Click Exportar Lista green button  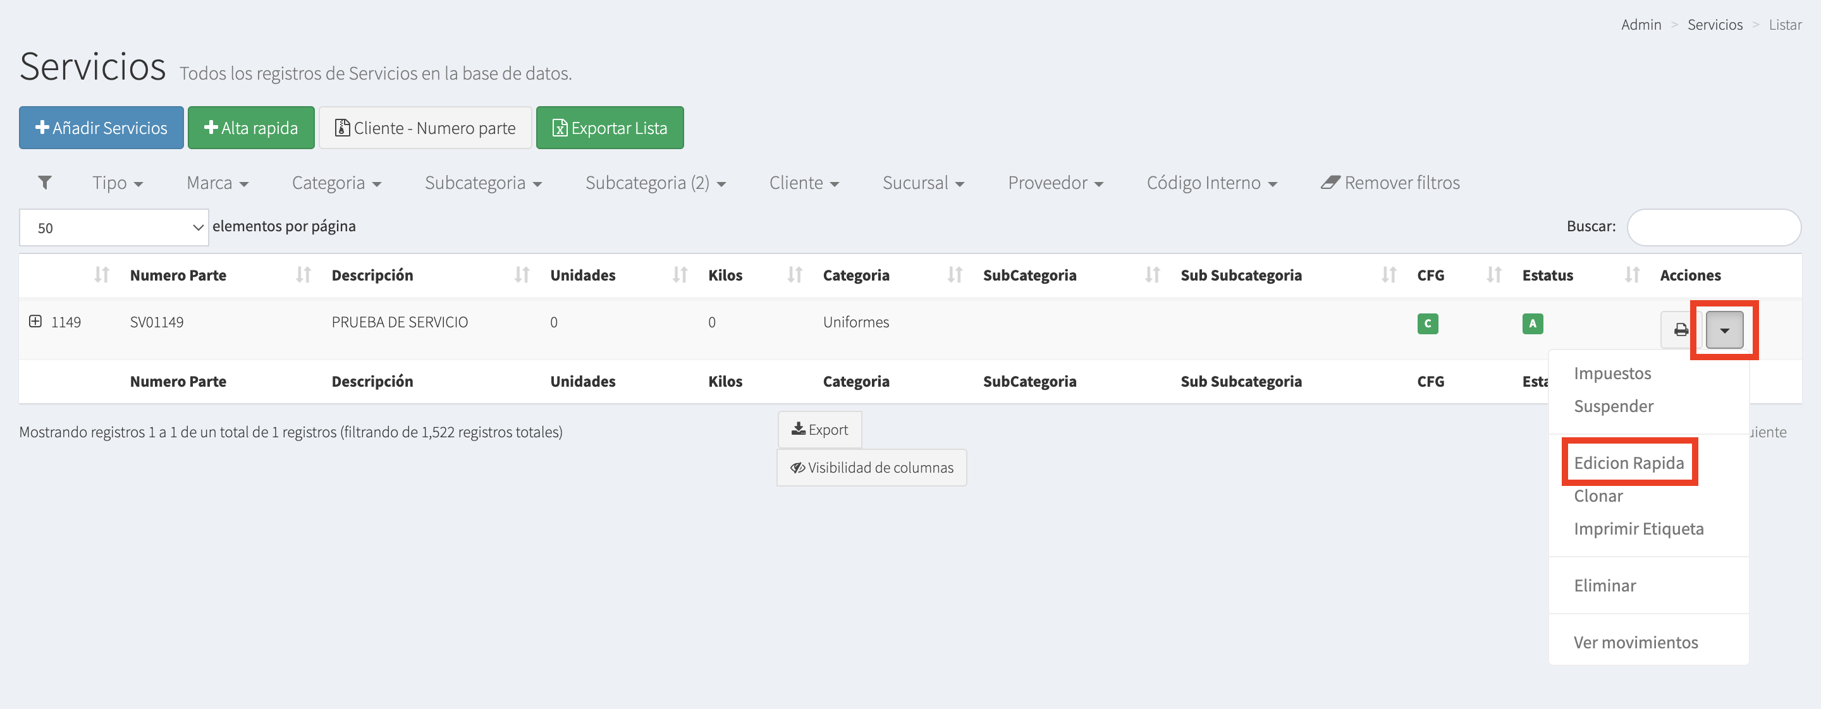(610, 128)
